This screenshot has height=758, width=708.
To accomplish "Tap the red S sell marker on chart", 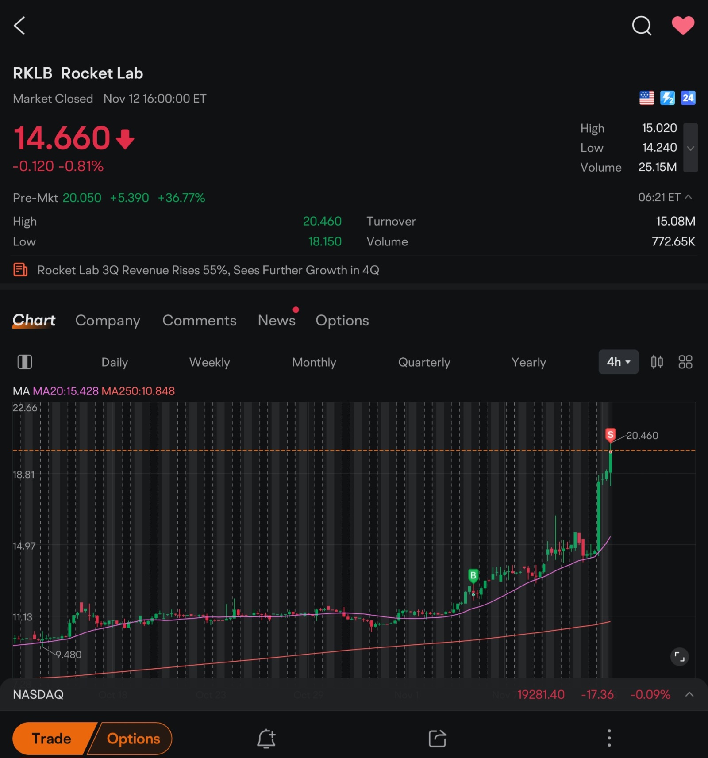I will tap(610, 435).
